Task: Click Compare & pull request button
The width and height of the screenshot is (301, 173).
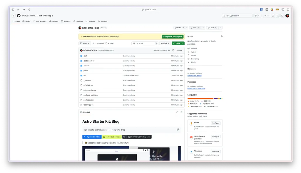Action: (173, 36)
